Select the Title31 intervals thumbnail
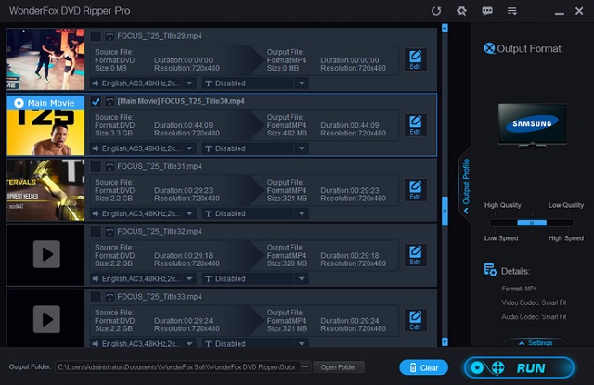The image size is (594, 385). click(x=45, y=190)
